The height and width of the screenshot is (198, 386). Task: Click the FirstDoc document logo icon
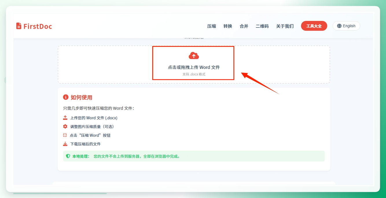[19, 26]
